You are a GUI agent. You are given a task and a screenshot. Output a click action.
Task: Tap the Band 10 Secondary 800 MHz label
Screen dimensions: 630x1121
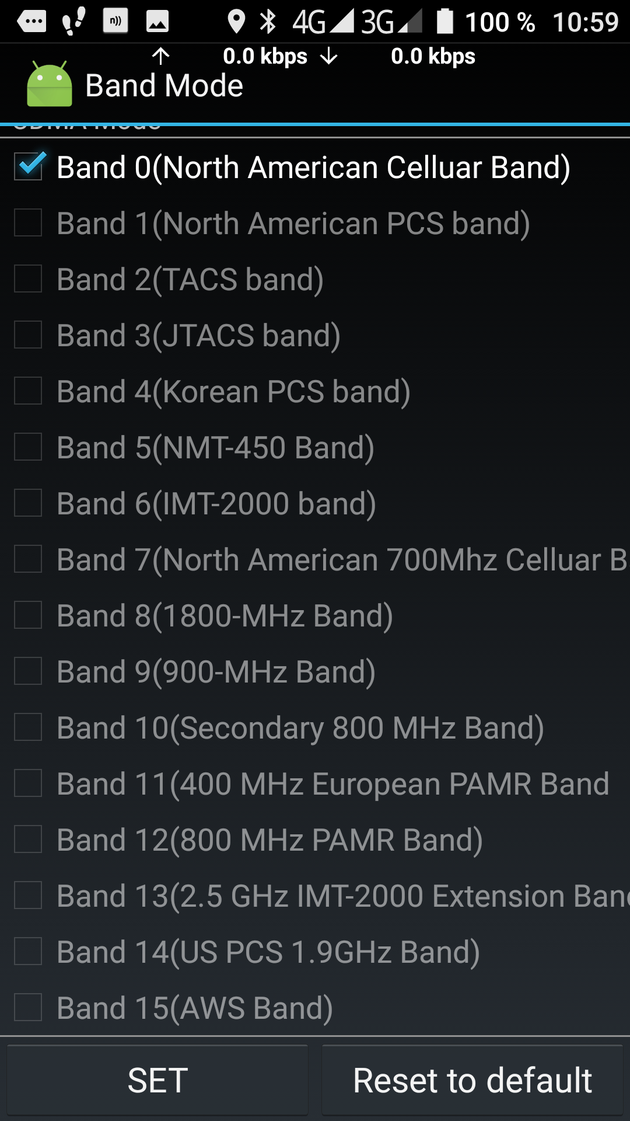(x=300, y=728)
